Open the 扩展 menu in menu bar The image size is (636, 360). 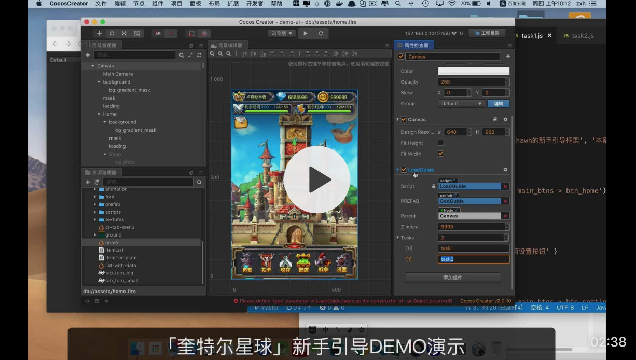(x=233, y=4)
